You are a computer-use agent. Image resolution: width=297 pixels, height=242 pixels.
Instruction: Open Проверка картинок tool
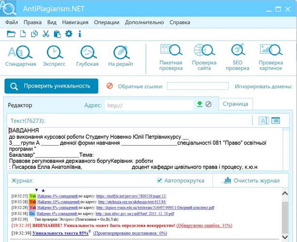[x=271, y=57]
